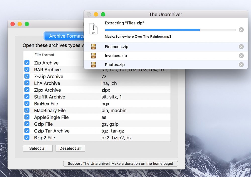Screen dimensions: 251x177
Task: Uncheck the AppleSingle File format
Action: pos(27,117)
